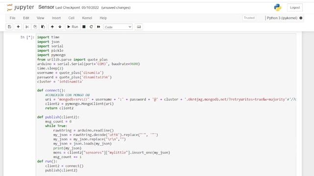Viewport: 314px width, 176px height.
Task: Click the kernel busy indicator circle
Action: [x=301, y=18]
